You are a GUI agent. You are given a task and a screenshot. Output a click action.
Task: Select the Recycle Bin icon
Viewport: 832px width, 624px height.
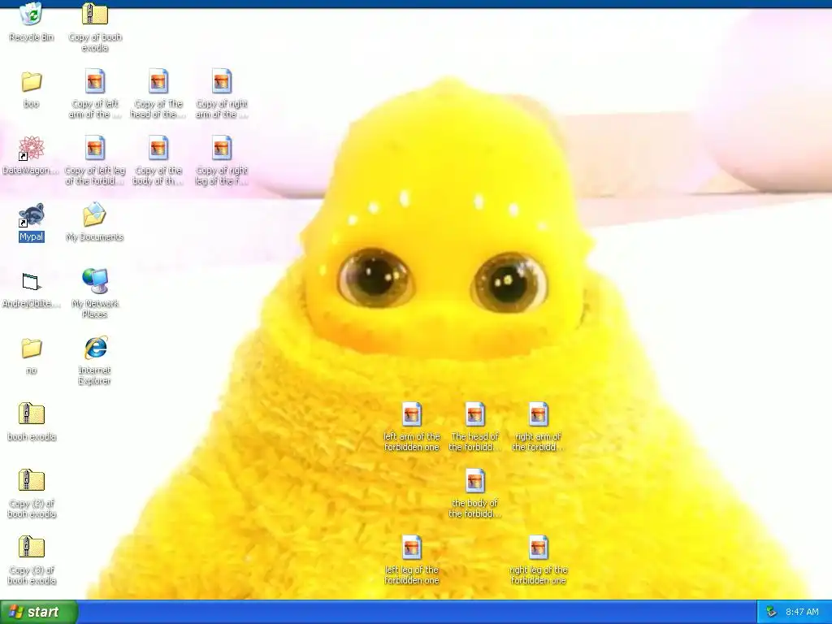pyautogui.click(x=32, y=15)
